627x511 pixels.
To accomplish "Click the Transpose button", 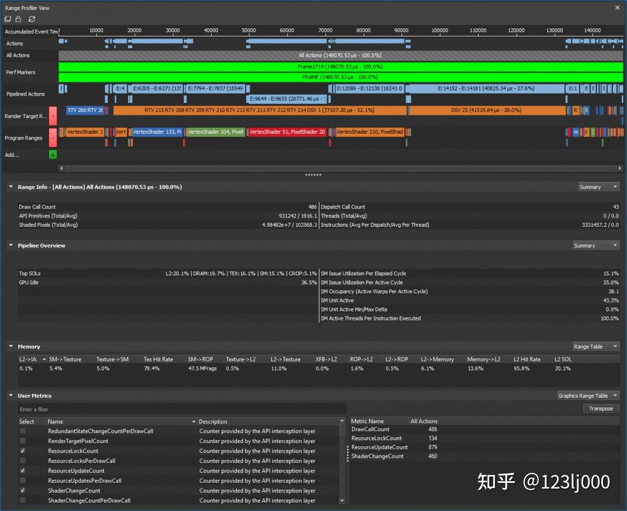I will (x=601, y=409).
